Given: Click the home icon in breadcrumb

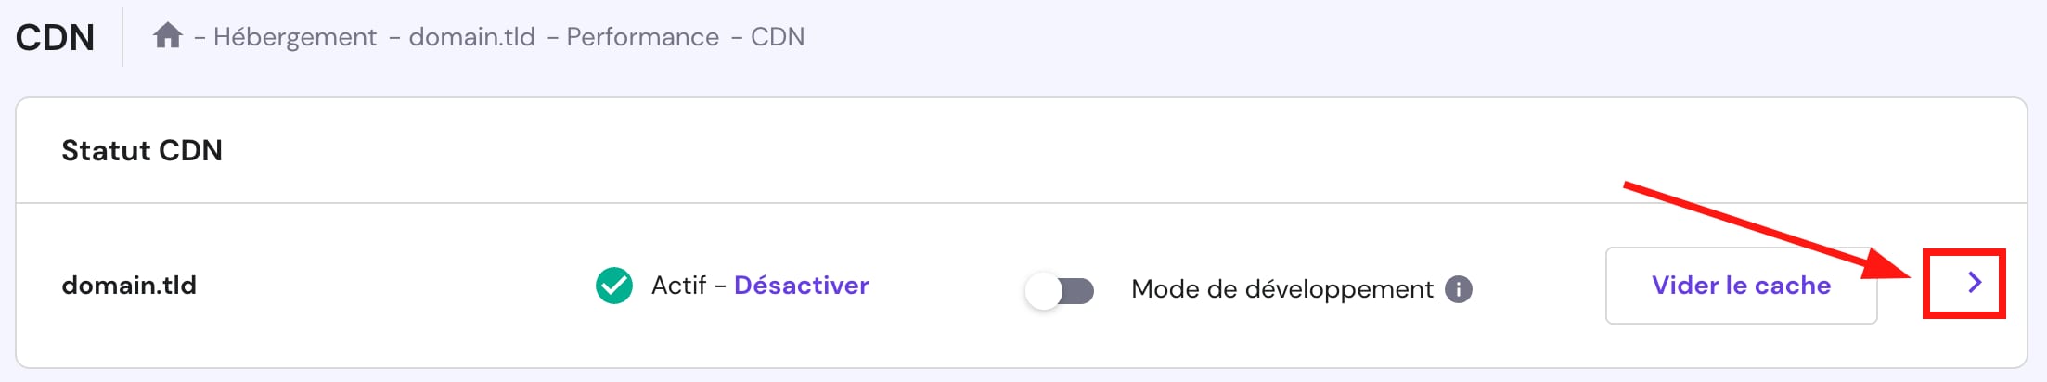Looking at the screenshot, I should coord(167,36).
